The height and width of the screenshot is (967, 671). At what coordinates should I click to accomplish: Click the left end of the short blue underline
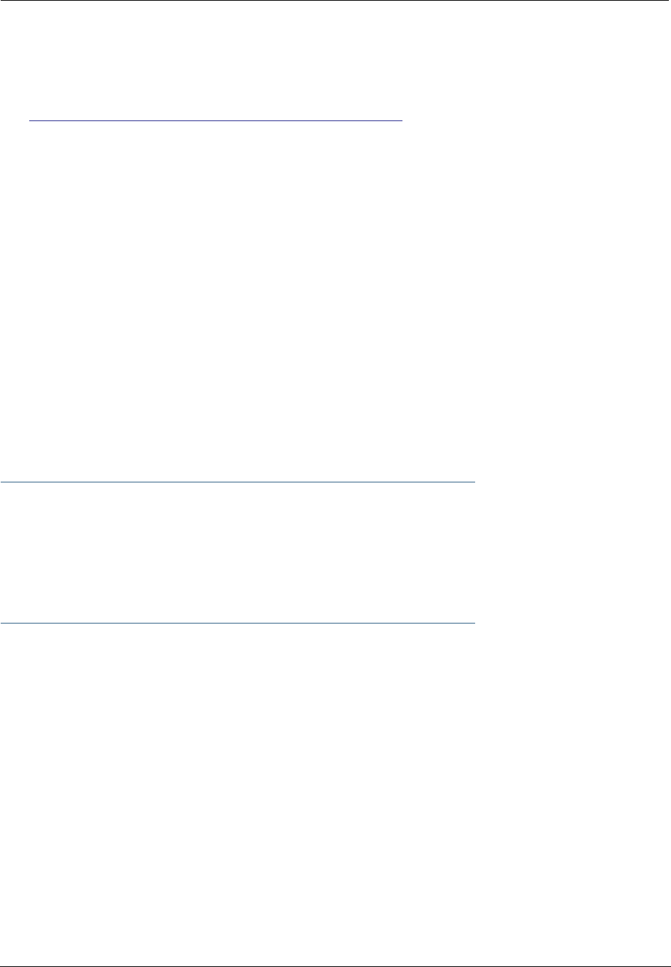[x=31, y=121]
